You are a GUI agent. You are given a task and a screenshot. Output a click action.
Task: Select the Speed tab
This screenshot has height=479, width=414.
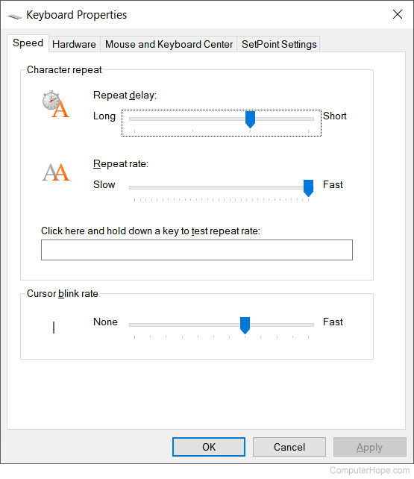point(28,43)
